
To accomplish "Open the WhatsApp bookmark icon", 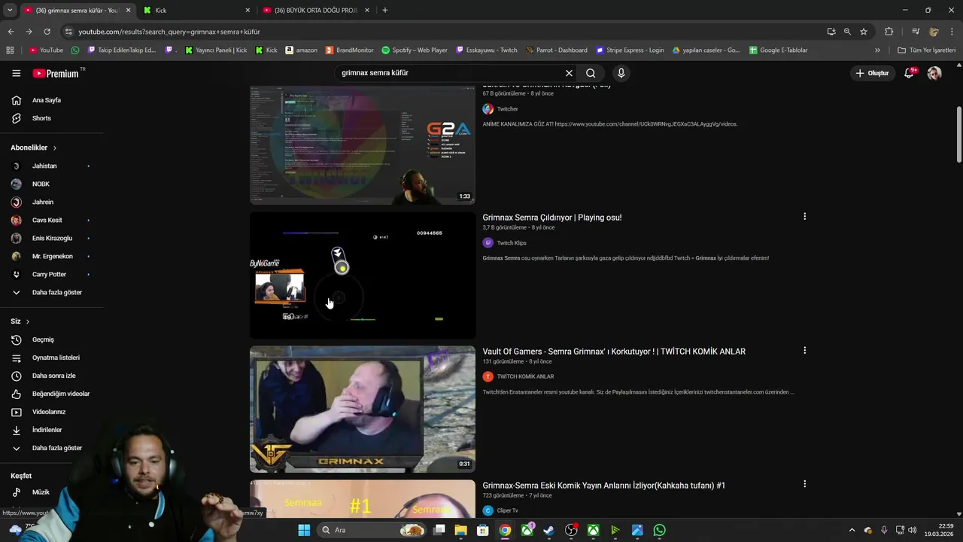I will pyautogui.click(x=75, y=50).
